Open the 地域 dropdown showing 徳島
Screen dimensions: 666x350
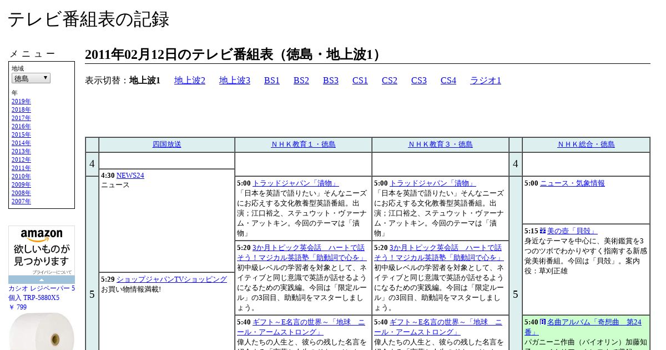click(31, 78)
